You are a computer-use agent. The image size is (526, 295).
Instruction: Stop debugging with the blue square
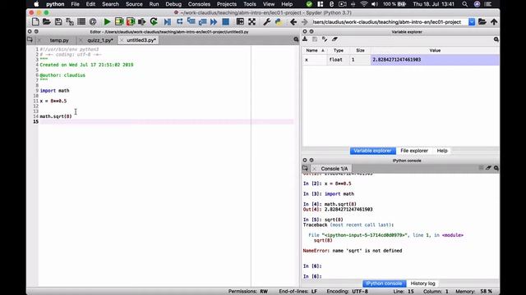tap(226, 22)
